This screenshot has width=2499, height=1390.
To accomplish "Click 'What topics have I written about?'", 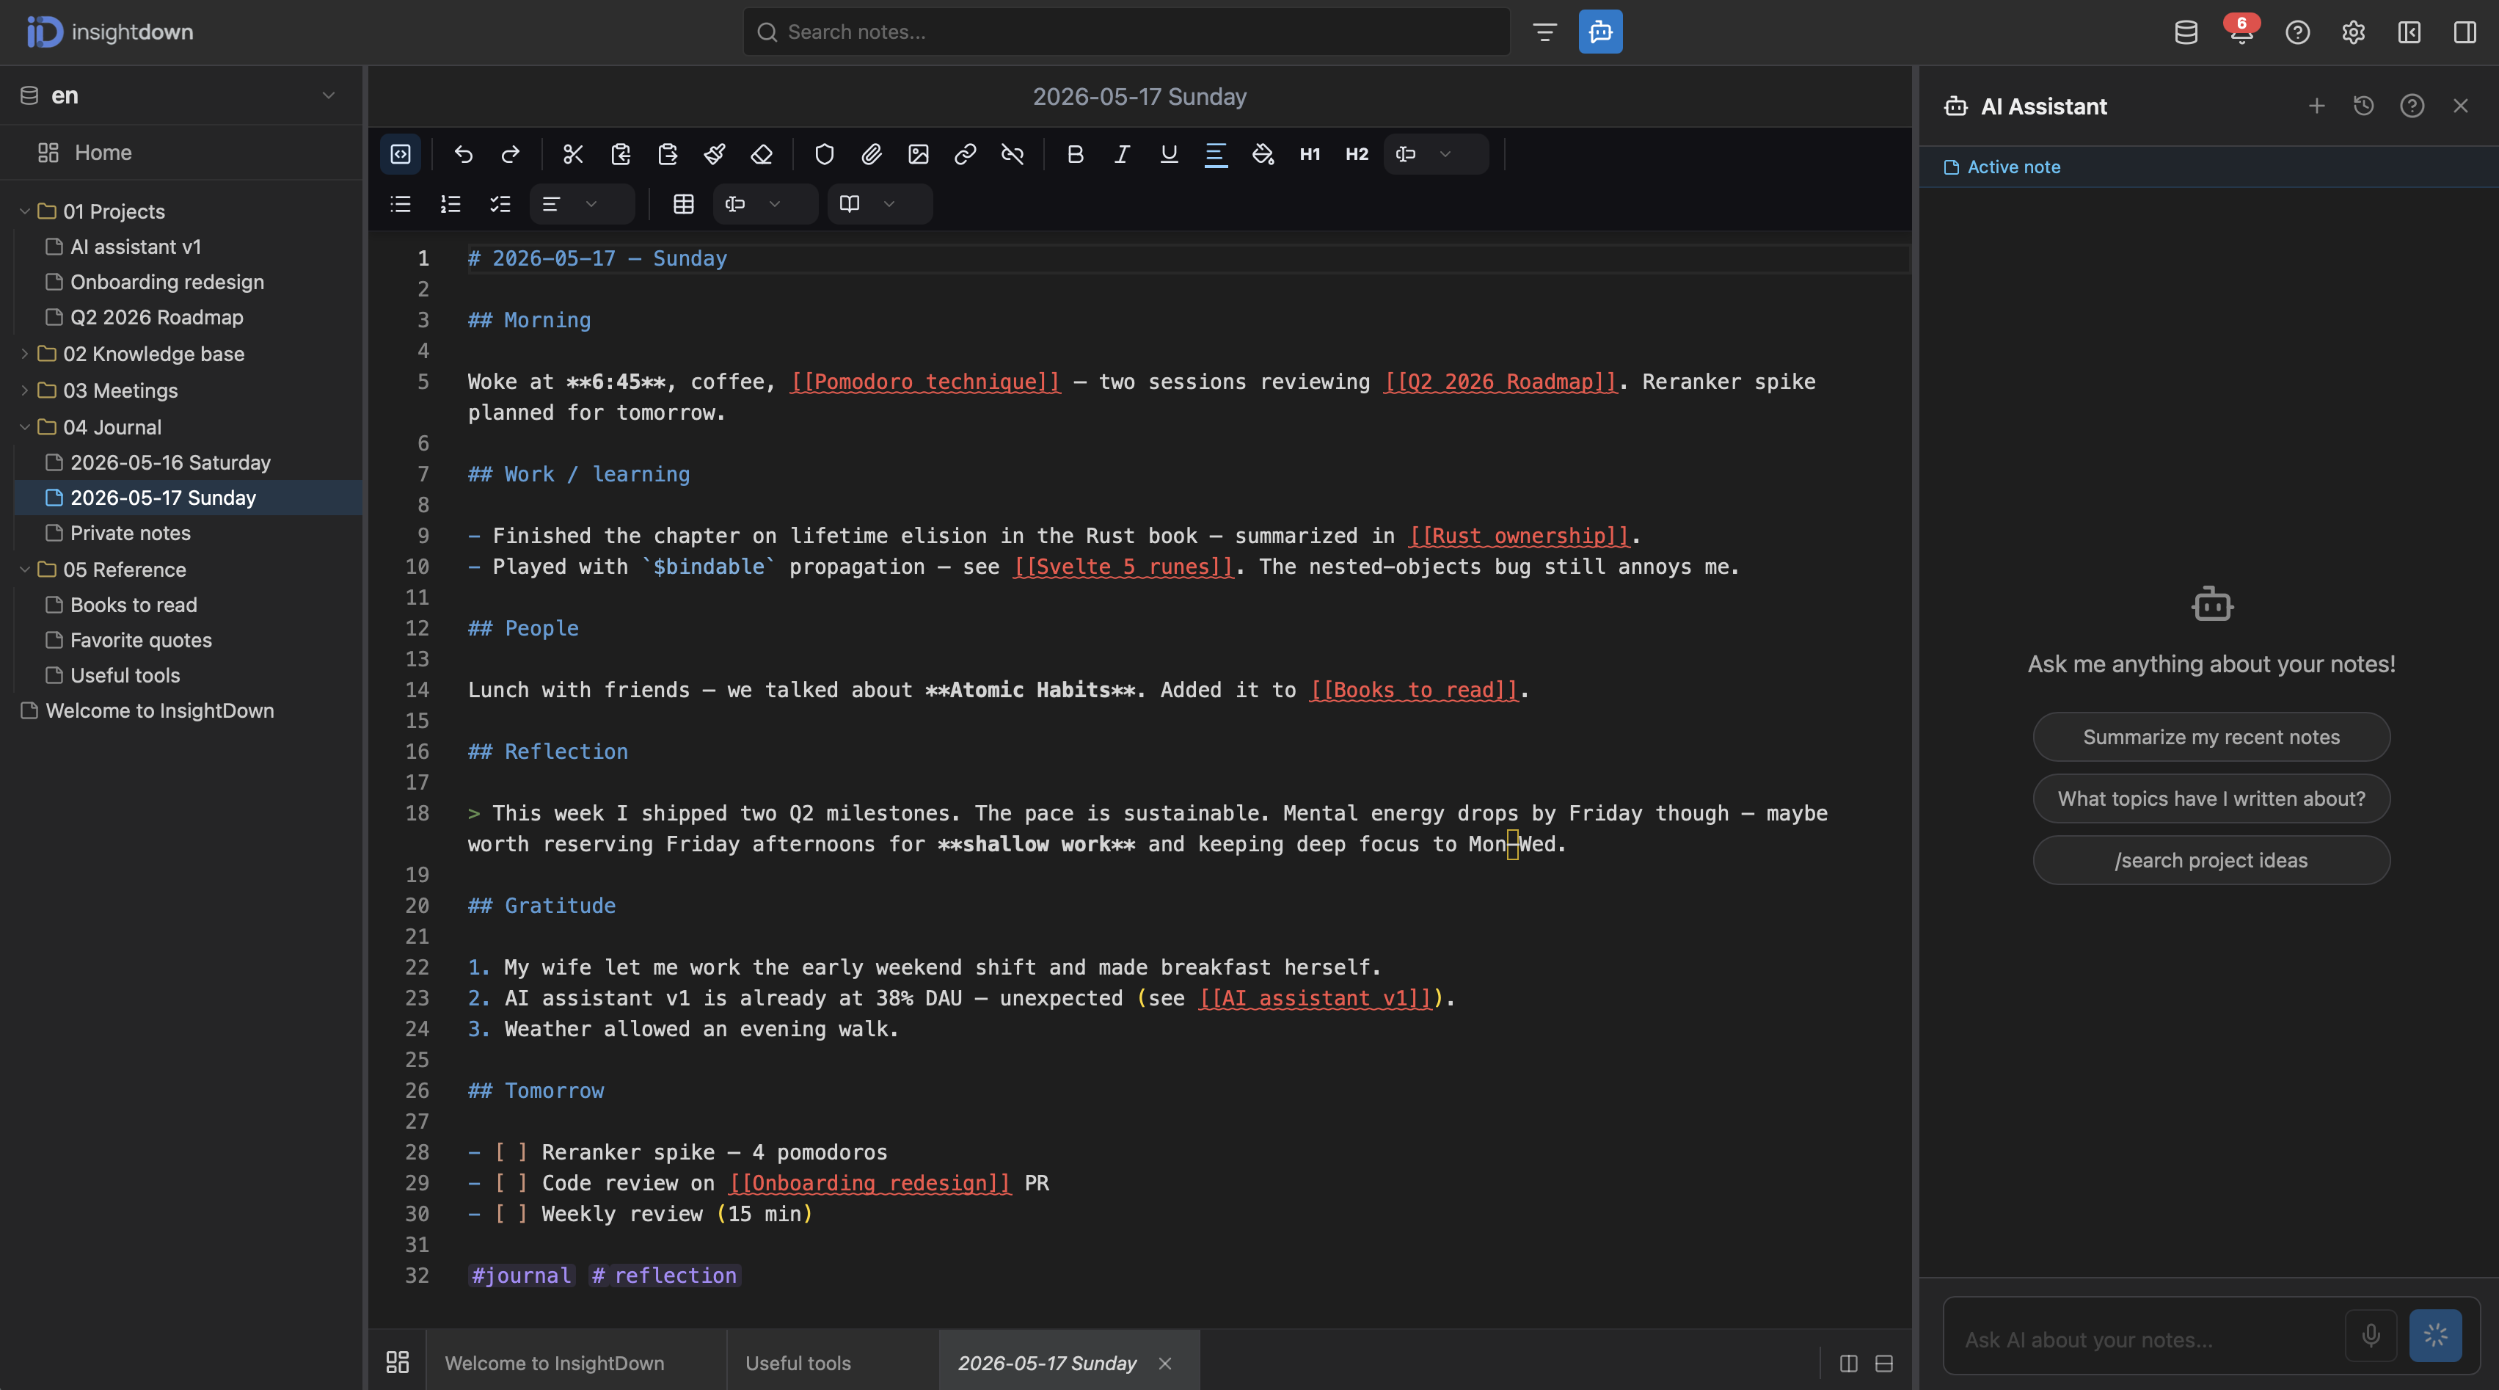I will 2212,799.
